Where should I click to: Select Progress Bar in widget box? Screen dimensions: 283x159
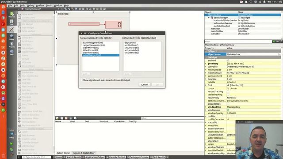(x=26, y=150)
